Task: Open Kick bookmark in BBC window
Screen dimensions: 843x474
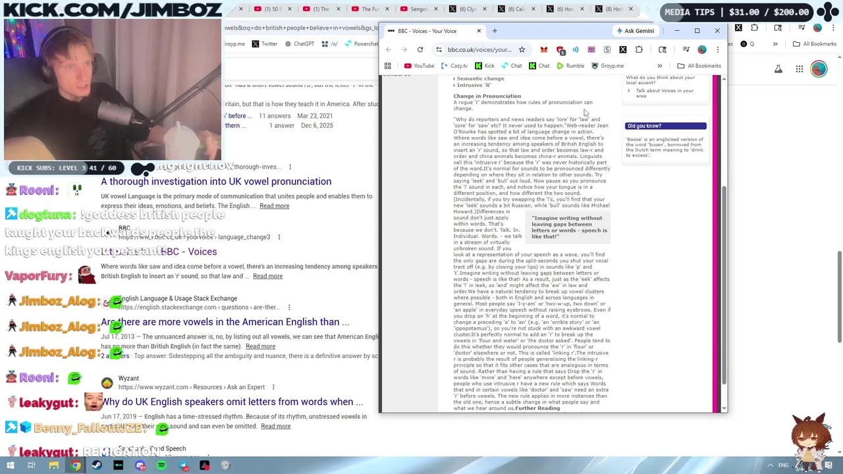Action: coord(485,66)
